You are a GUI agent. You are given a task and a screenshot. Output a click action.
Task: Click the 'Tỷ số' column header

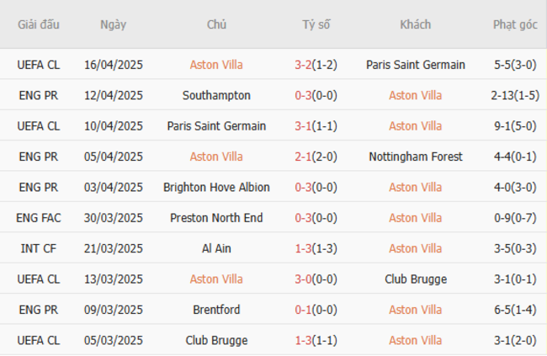click(x=316, y=24)
